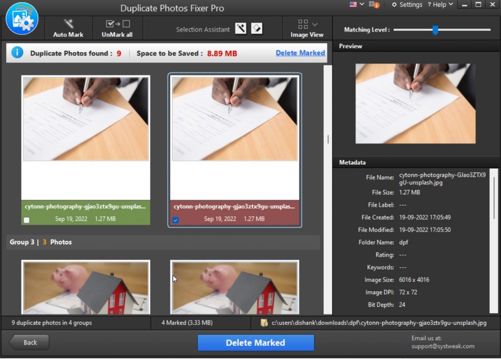Click the Selection Assistant eraser icon

(256, 28)
